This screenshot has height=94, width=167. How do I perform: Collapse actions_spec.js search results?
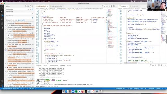6,39
